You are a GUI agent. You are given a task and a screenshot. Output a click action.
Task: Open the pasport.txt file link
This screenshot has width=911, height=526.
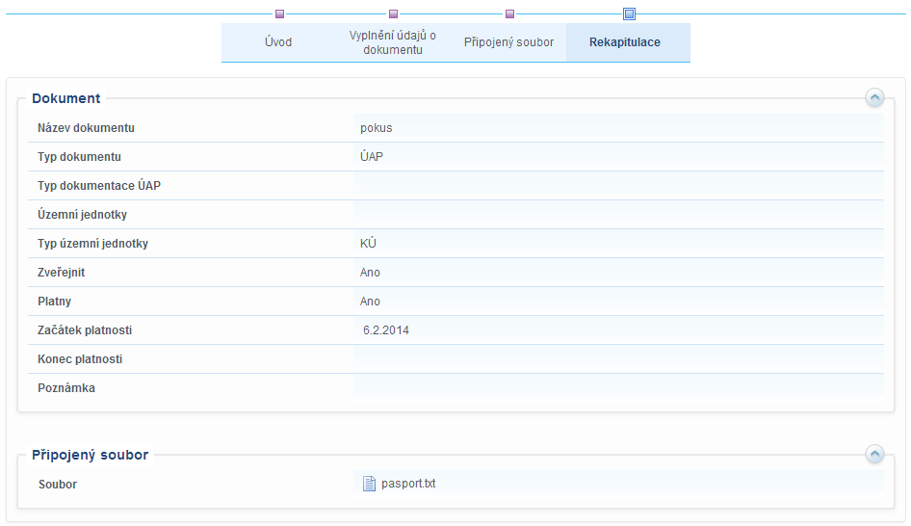tap(408, 484)
